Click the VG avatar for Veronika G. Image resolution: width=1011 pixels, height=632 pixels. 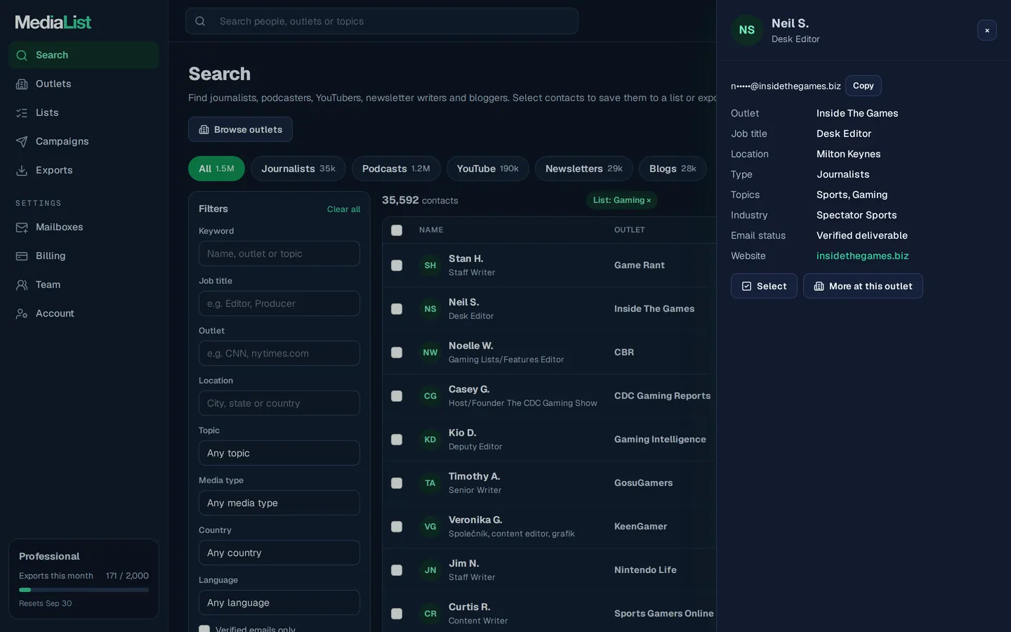point(430,527)
